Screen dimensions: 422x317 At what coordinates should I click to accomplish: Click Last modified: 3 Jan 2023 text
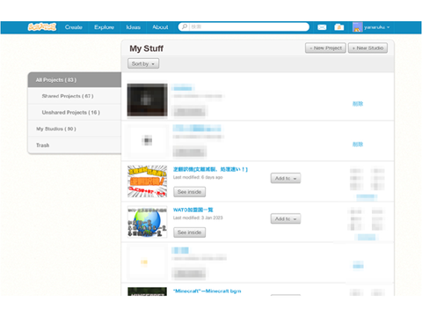click(x=198, y=217)
